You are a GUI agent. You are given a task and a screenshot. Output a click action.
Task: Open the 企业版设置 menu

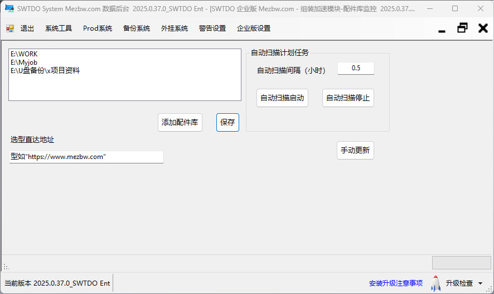coord(254,28)
